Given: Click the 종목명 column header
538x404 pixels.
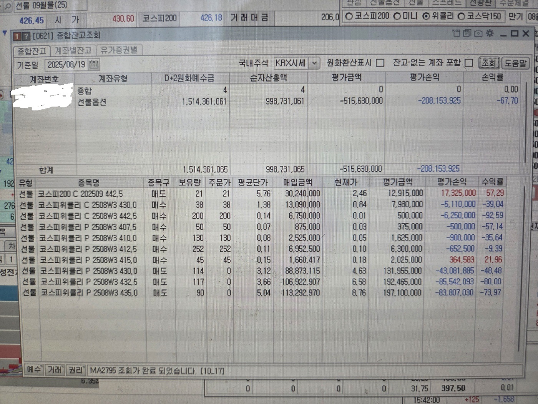Looking at the screenshot, I should (x=89, y=183).
